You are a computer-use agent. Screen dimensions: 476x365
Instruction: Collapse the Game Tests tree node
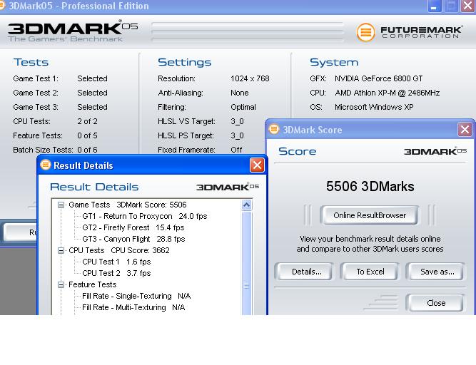(x=61, y=205)
